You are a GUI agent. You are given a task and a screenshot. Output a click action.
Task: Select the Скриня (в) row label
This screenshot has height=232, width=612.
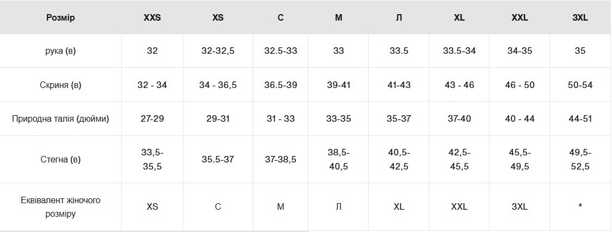coord(60,85)
